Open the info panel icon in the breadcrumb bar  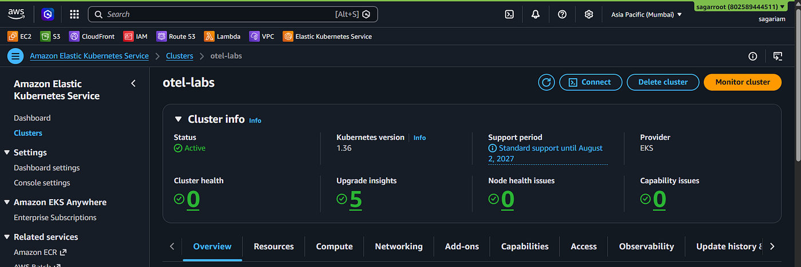coord(753,56)
